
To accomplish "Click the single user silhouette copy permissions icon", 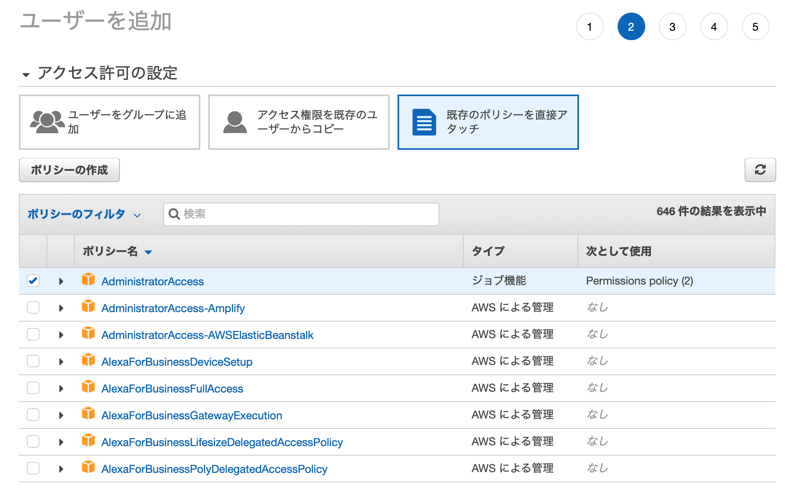I will tap(235, 122).
